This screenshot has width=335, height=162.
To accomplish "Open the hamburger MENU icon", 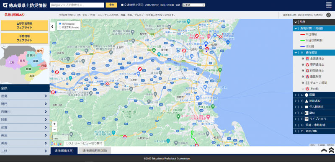I will [x=329, y=5].
